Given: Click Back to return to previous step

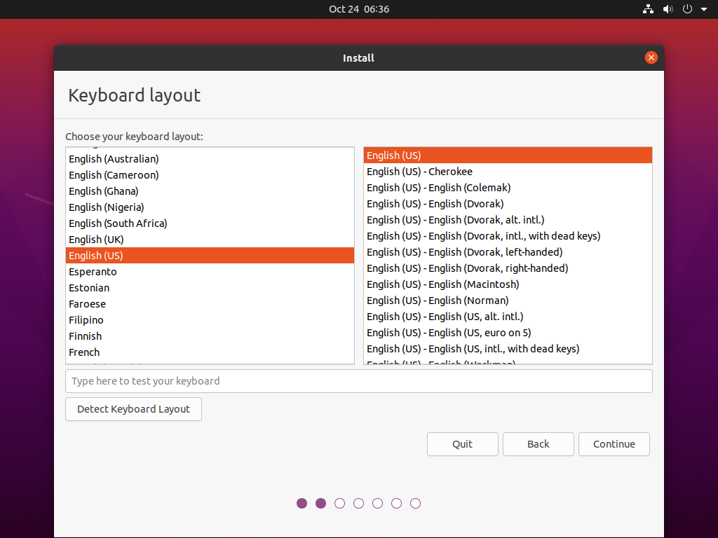Looking at the screenshot, I should pos(538,443).
